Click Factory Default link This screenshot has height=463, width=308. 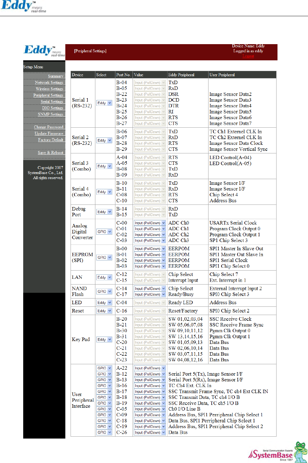click(51, 140)
